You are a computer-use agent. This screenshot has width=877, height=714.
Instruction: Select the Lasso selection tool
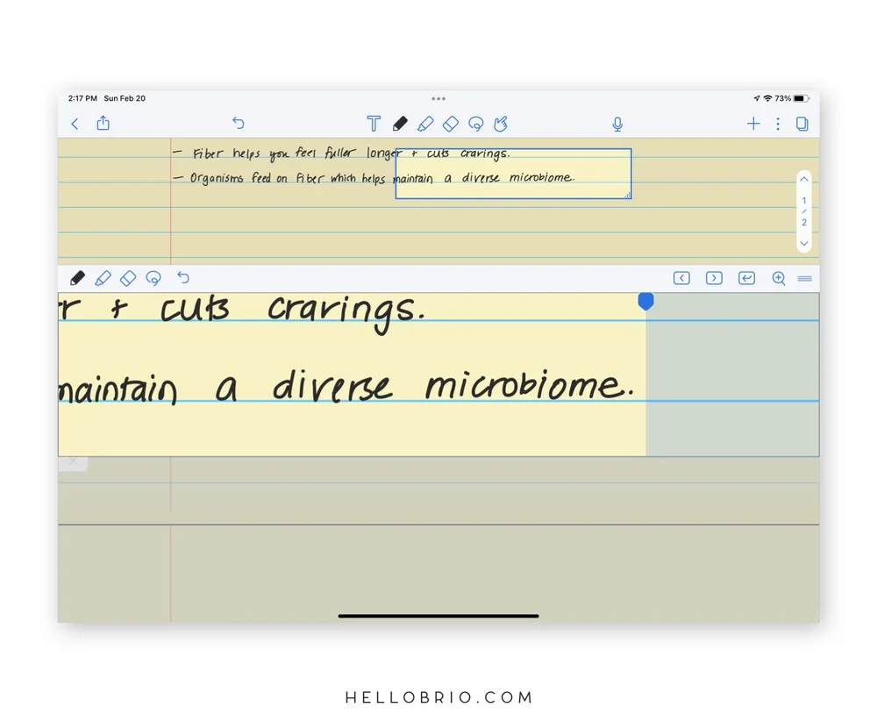pos(475,124)
